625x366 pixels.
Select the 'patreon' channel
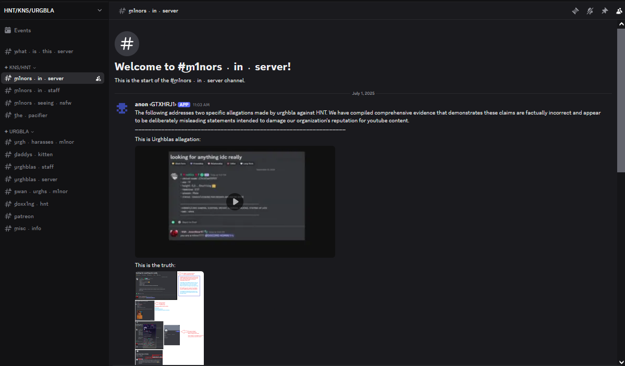(53, 216)
